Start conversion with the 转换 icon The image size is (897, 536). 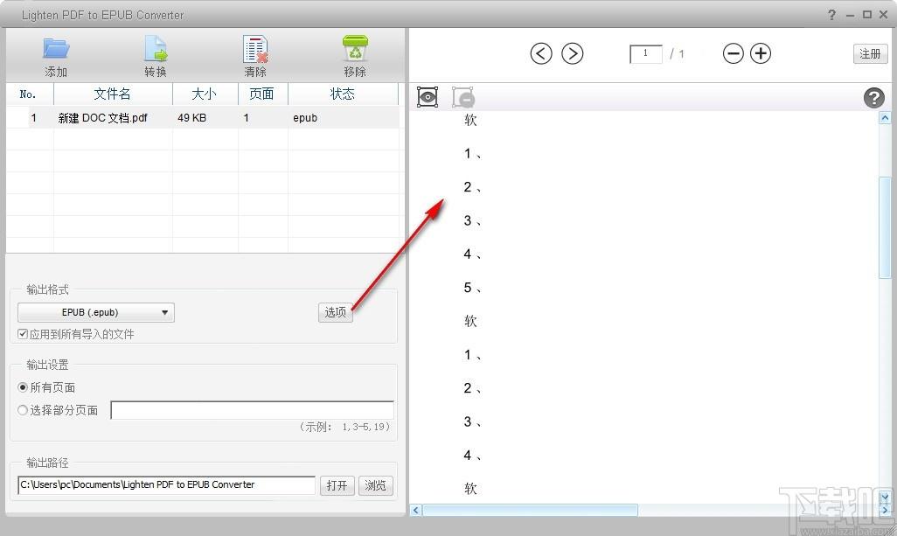(x=156, y=49)
